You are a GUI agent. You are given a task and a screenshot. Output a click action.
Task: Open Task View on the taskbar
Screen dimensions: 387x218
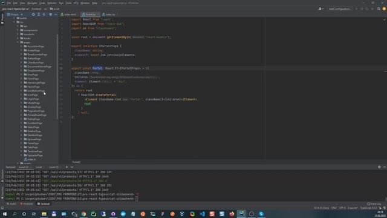tap(34, 214)
